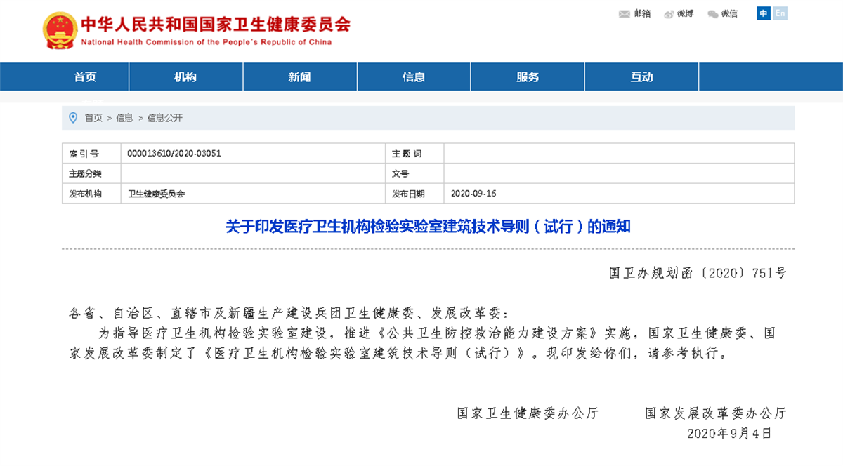Switch language to 中 (Chinese)
The image size is (843, 466).
tap(764, 13)
